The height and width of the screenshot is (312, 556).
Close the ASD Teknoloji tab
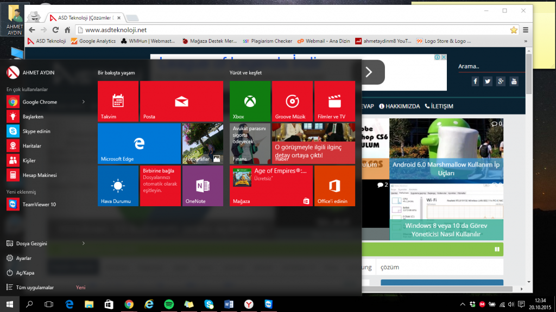[x=119, y=18]
